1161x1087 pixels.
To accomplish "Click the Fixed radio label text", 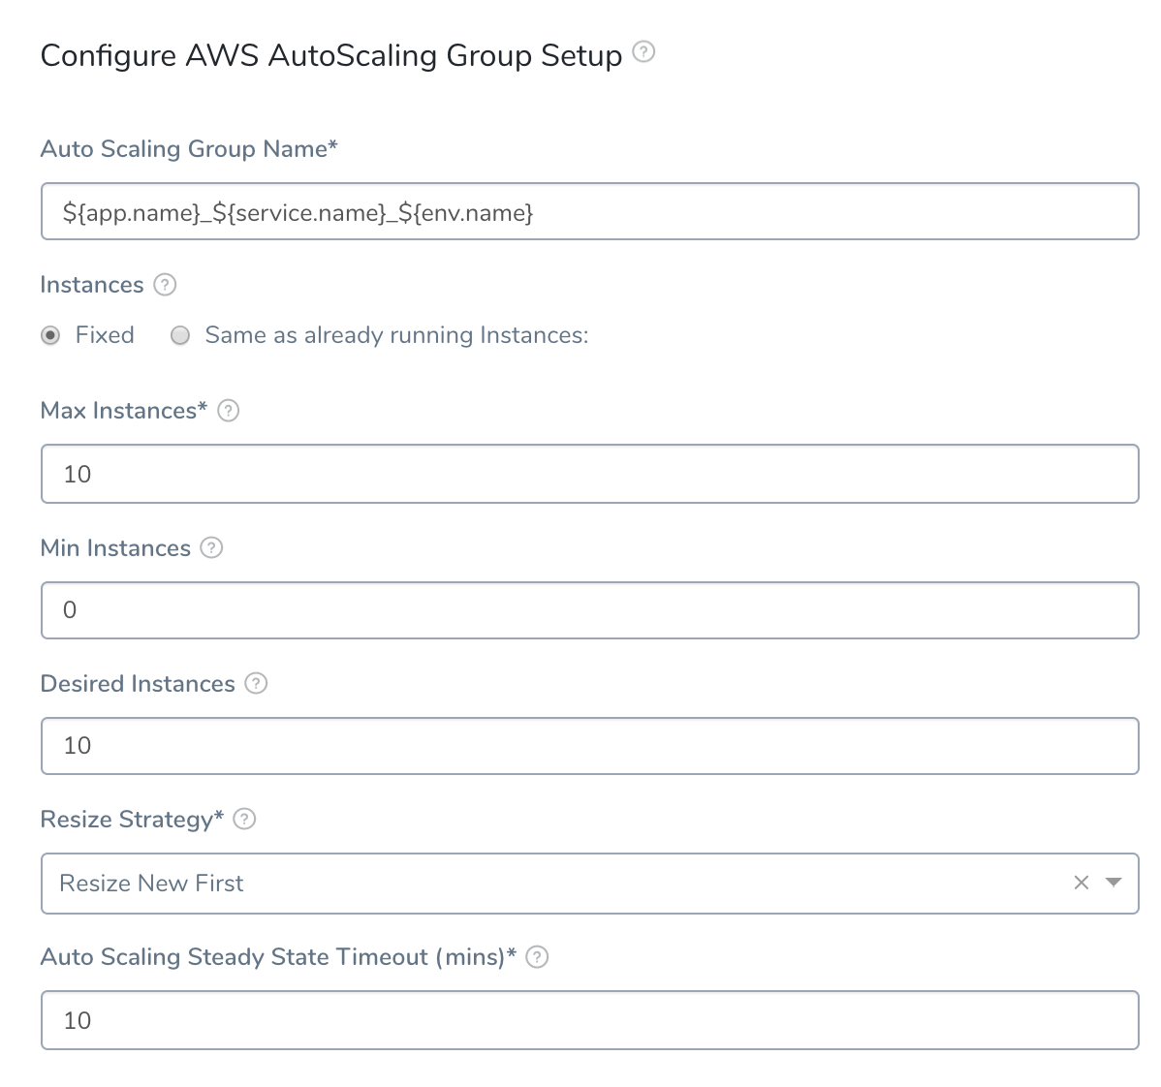I will (105, 335).
